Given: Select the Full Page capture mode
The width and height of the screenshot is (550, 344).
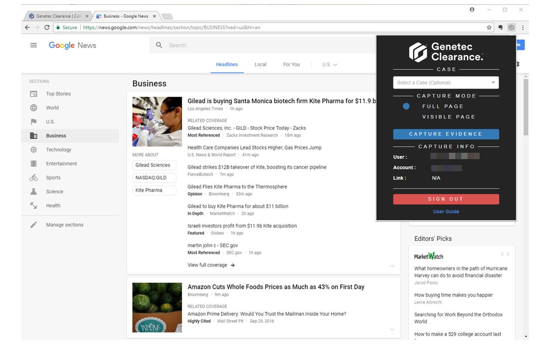Looking at the screenshot, I should coord(443,106).
